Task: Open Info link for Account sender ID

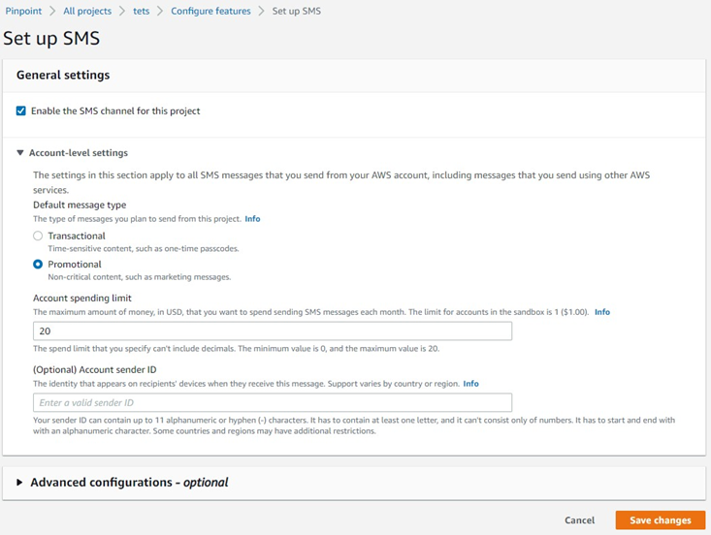Action: click(470, 384)
